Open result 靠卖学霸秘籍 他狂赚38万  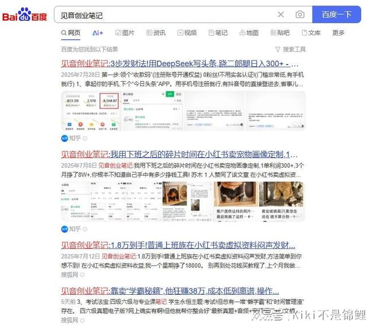tap(170, 291)
